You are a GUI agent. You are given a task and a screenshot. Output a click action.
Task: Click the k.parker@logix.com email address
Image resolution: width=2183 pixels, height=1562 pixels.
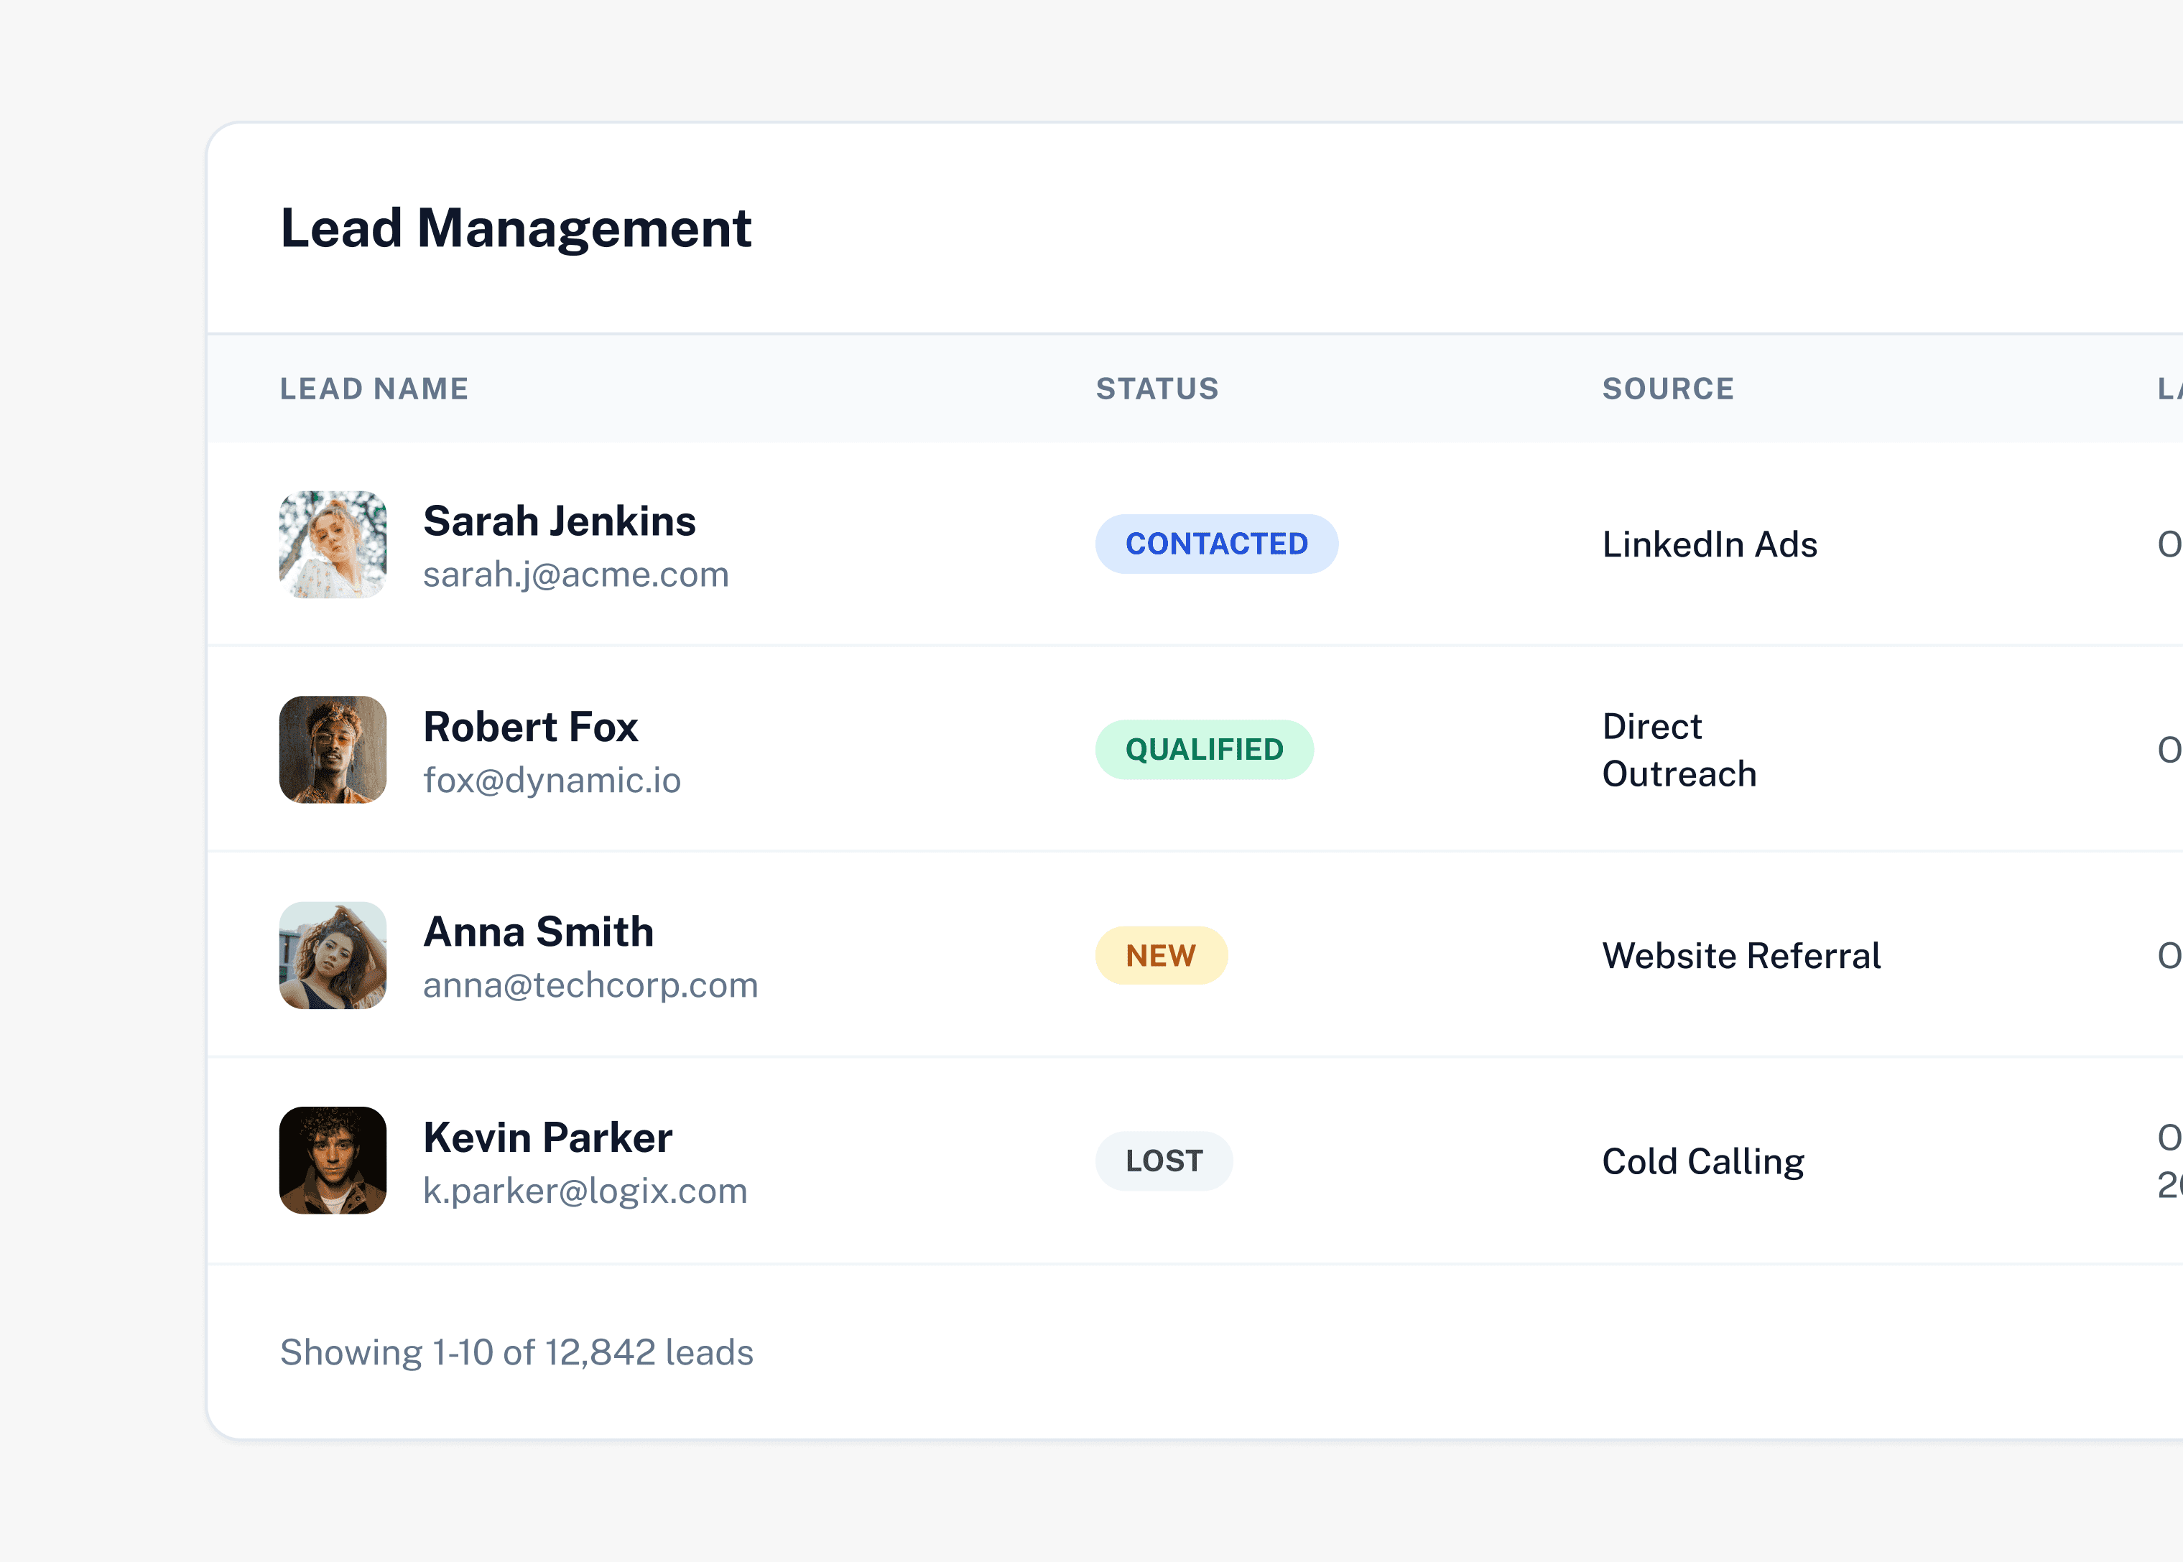point(585,1191)
